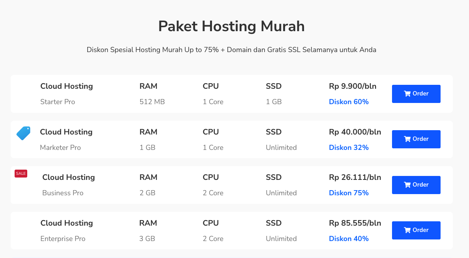Click the Paket Hosting Murah heading
Screen dimensions: 469x258
(231, 26)
